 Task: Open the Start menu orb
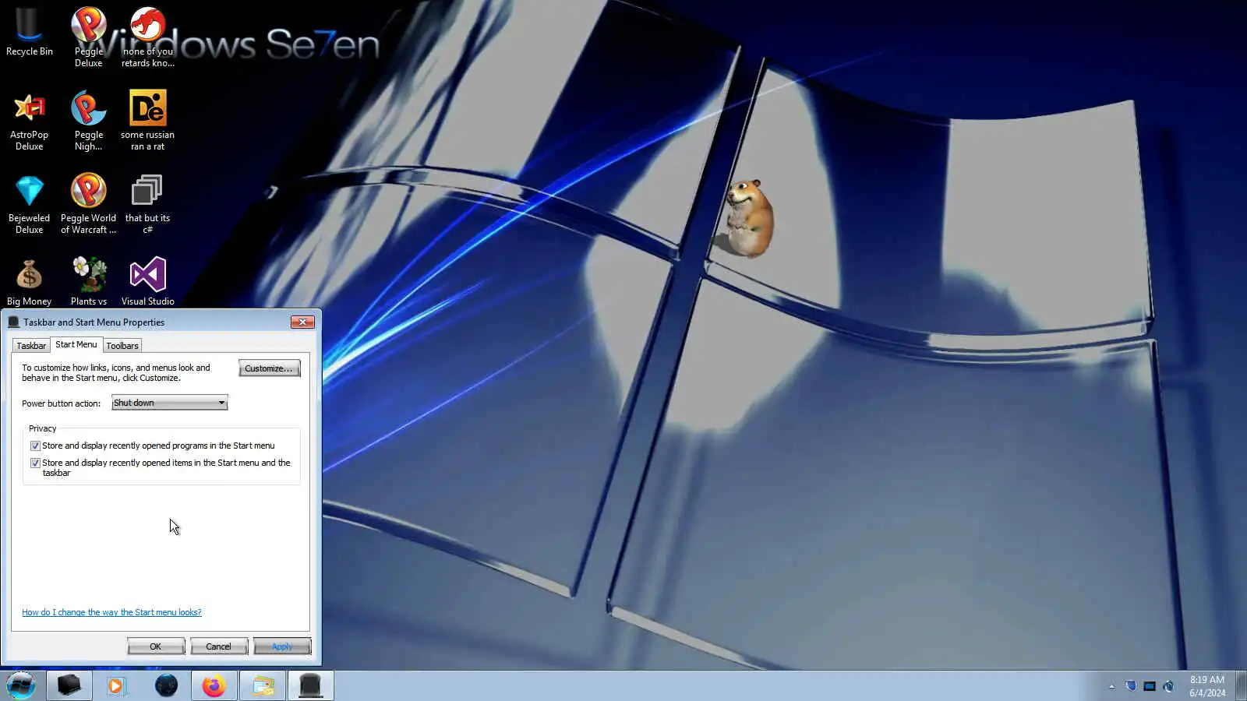click(21, 685)
